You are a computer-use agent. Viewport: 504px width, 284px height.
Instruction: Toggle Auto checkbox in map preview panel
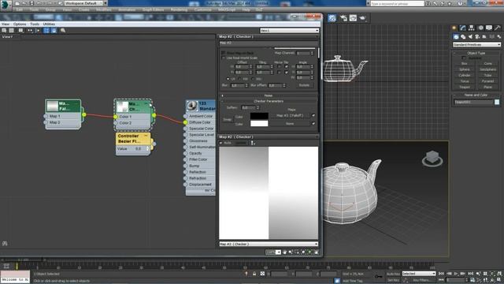220,143
